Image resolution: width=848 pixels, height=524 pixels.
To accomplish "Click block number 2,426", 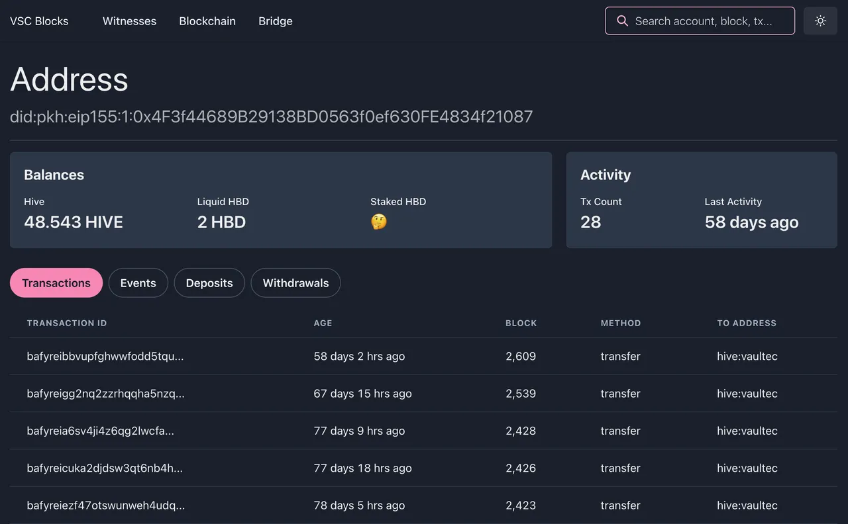I will click(x=521, y=468).
